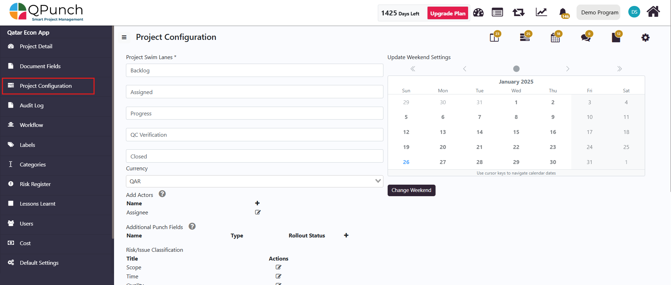Open help icon beside Additional Punch Fields

(192, 227)
